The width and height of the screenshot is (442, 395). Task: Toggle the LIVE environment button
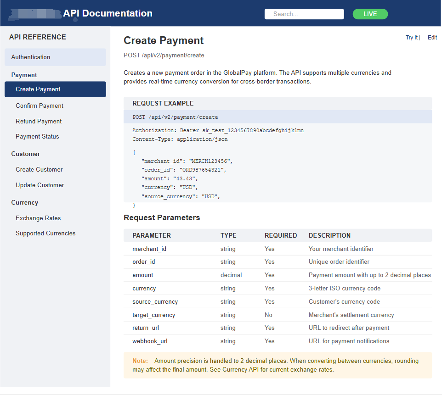click(370, 14)
